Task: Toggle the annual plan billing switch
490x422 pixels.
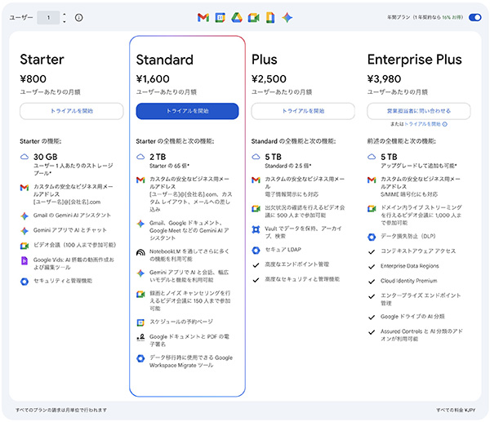Action: [x=474, y=17]
